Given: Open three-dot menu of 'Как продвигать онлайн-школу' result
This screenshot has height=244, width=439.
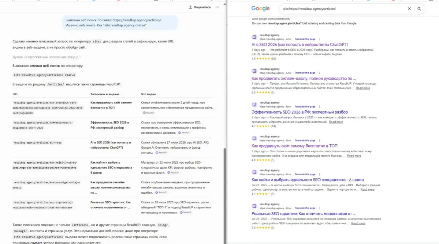Looking at the screenshot, I should 319,73.
